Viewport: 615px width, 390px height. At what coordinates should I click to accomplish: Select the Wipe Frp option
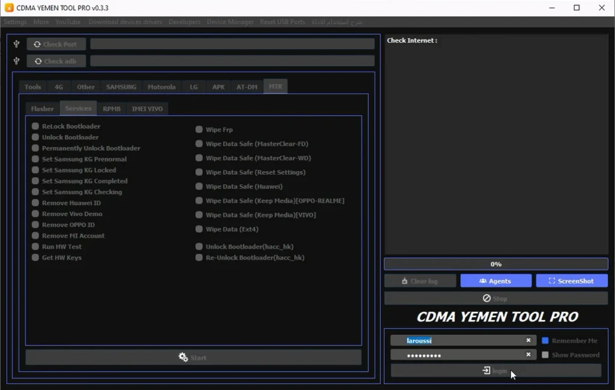[199, 130]
